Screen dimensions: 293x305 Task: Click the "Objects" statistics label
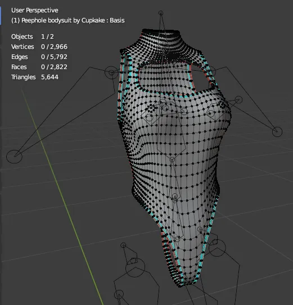pos(22,37)
